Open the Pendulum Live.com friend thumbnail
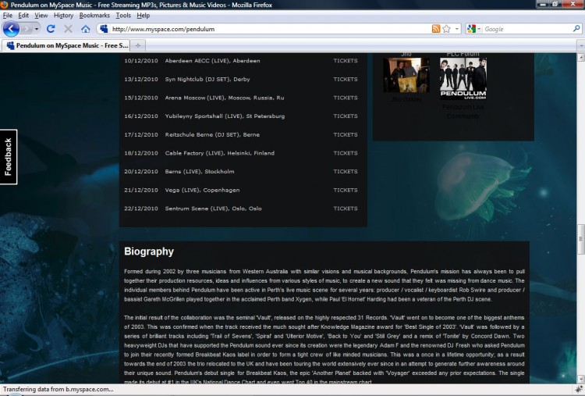The width and height of the screenshot is (585, 396). pyautogui.click(x=463, y=78)
